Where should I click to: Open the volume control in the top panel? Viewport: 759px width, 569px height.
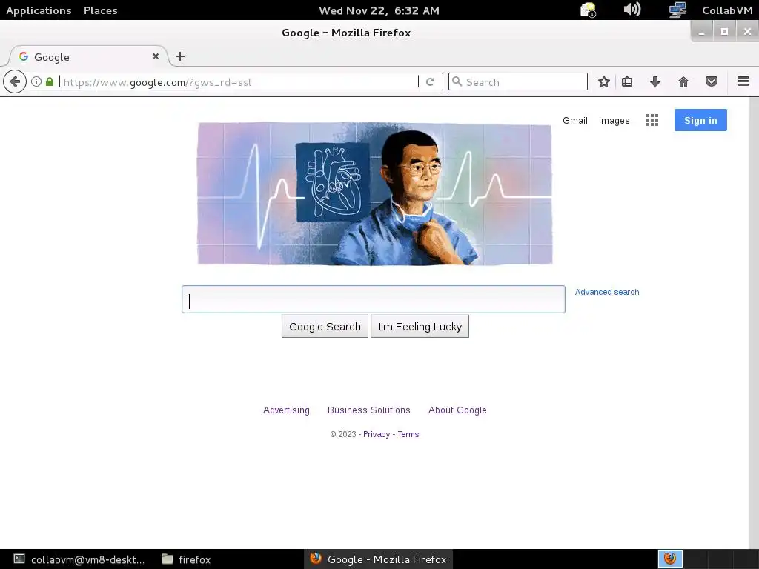632,10
